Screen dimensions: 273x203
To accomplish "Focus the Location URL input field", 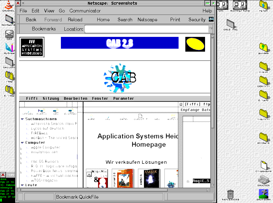I will point(147,29).
